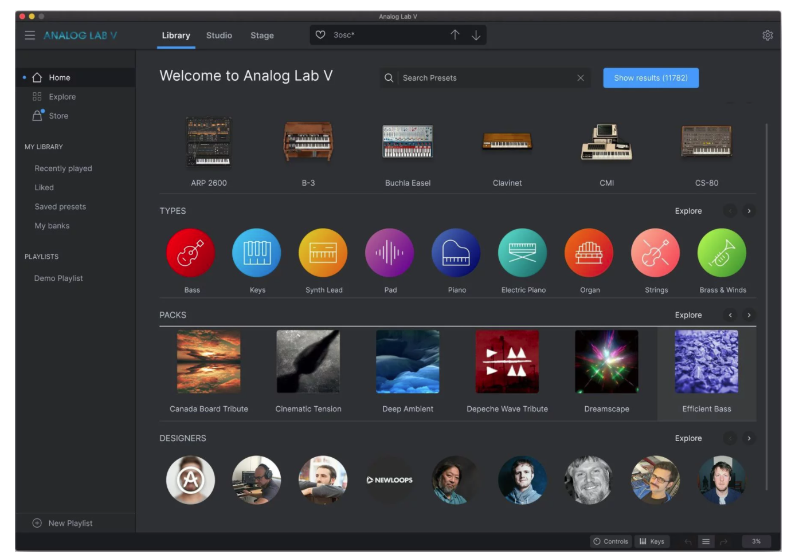Screen dimensions: 799x558
Task: Click the Search Presets field
Action: coord(485,78)
